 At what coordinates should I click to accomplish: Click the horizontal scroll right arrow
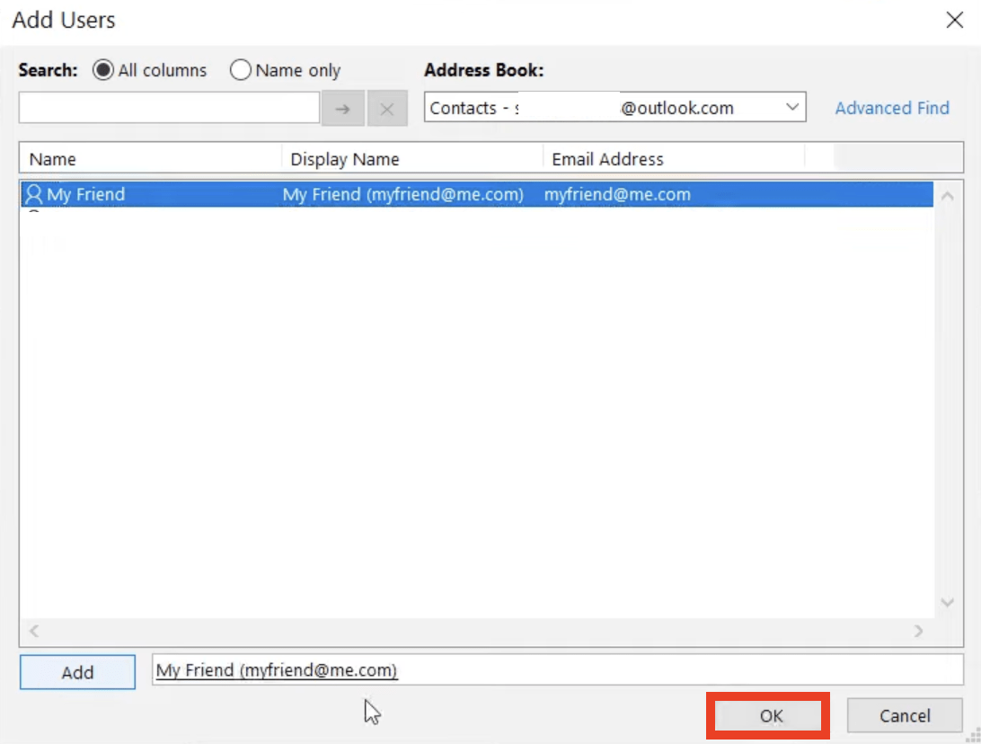[918, 631]
